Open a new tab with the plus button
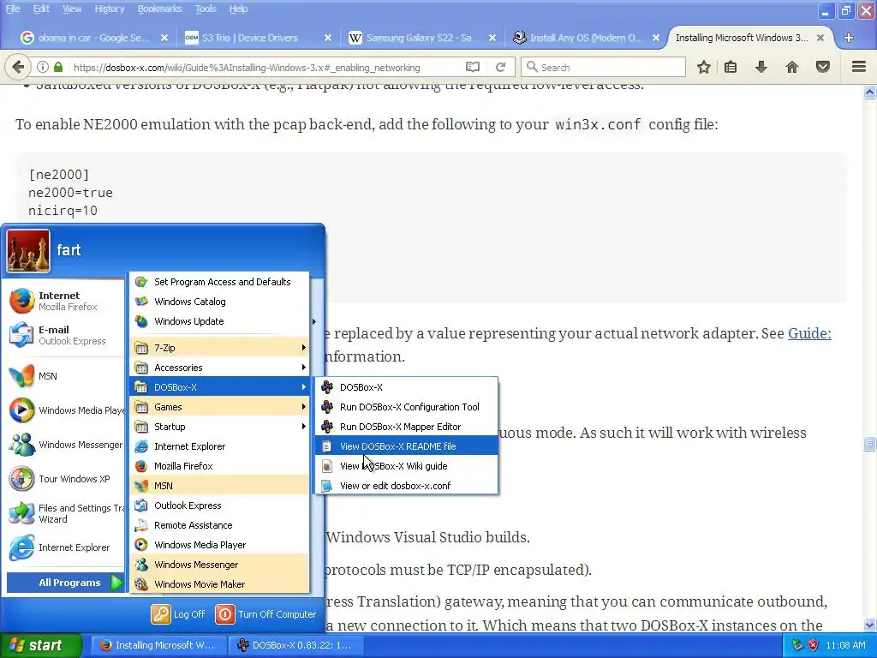877x658 pixels. point(849,38)
